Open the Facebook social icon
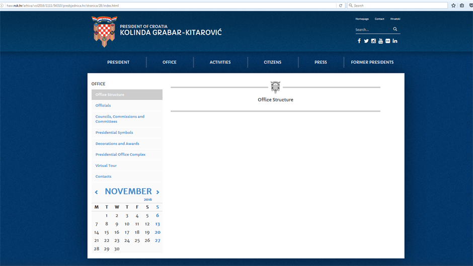This screenshot has width=473, height=266. click(x=359, y=41)
